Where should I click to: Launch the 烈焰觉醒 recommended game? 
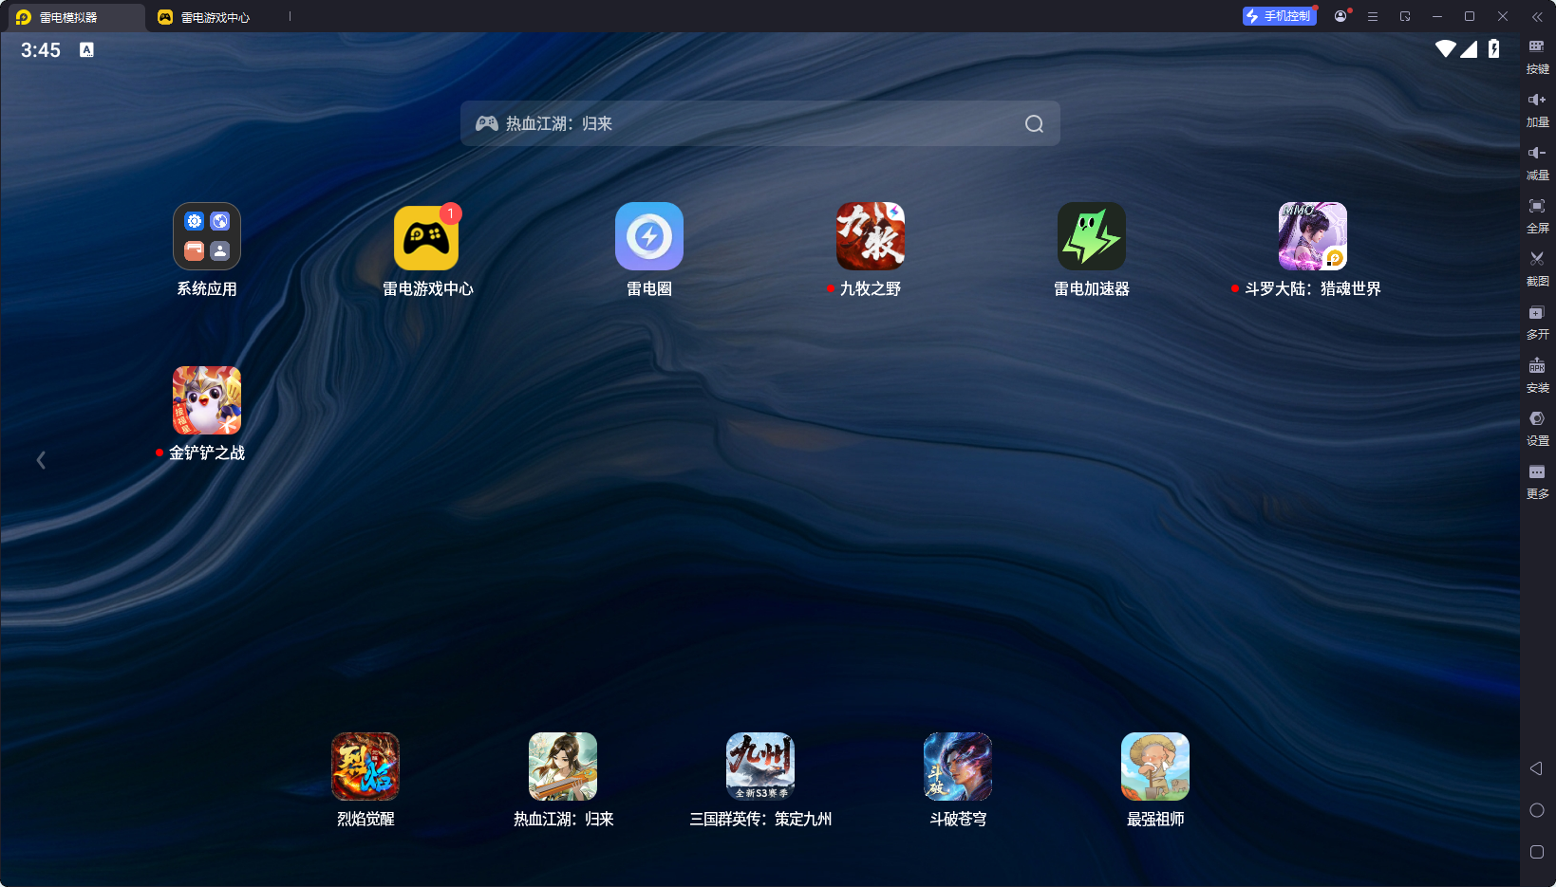tap(366, 767)
